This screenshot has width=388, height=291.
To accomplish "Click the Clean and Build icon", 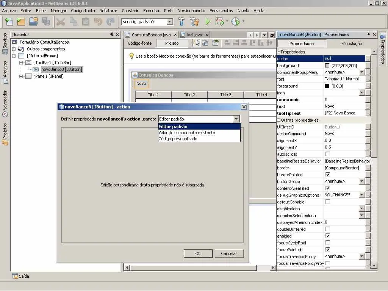I will (194, 22).
